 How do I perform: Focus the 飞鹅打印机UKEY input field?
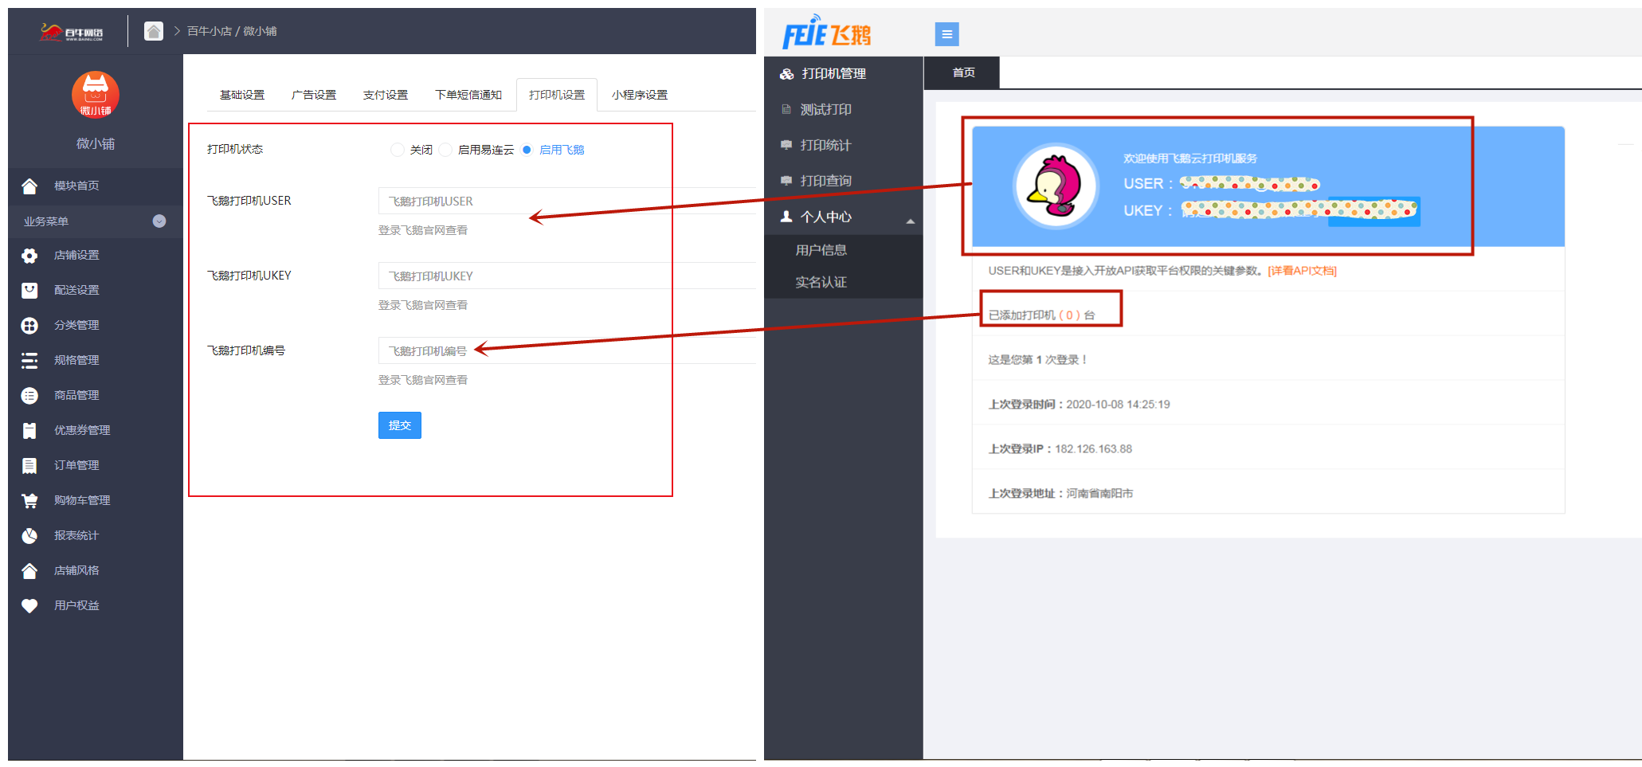click(566, 276)
